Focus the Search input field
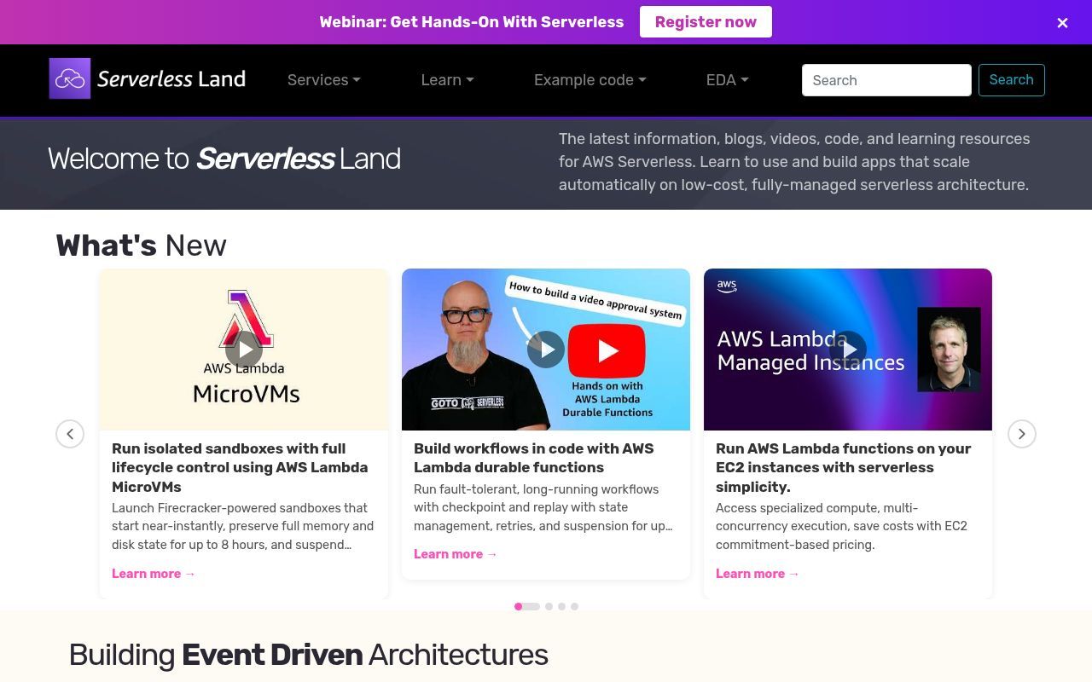1092x682 pixels. click(x=886, y=80)
